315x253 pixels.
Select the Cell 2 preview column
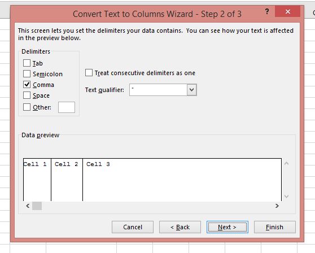click(67, 180)
